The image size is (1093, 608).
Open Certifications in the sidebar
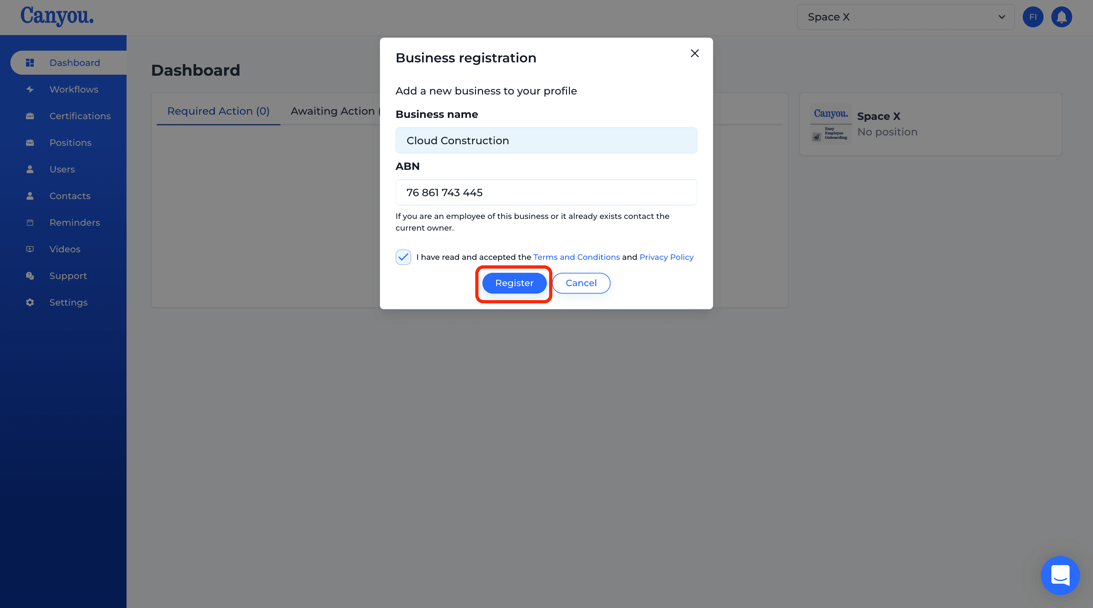pyautogui.click(x=80, y=116)
